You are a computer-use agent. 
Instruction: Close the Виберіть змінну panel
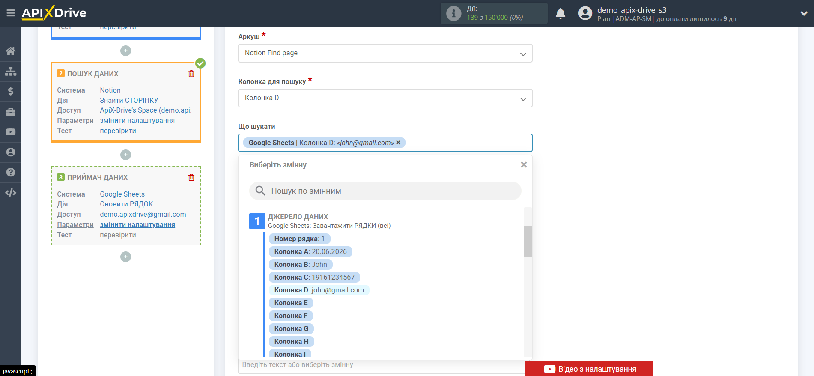(x=523, y=165)
